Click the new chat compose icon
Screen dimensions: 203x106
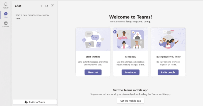[52, 6]
